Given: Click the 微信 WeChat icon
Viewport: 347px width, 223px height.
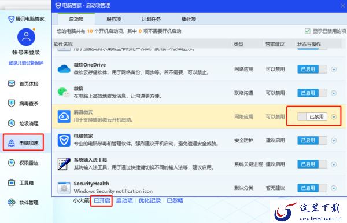Looking at the screenshot, I should (x=64, y=93).
